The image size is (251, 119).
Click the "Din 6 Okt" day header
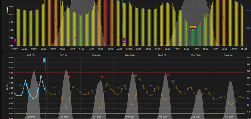click(x=163, y=55)
